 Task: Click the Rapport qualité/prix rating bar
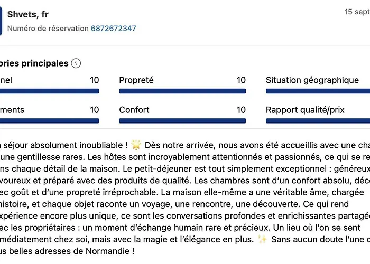[x=317, y=120]
